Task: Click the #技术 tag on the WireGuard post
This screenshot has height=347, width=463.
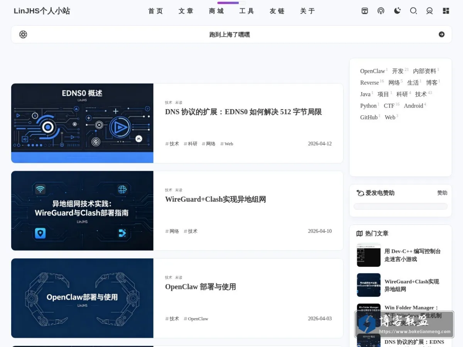Action: [x=191, y=231]
